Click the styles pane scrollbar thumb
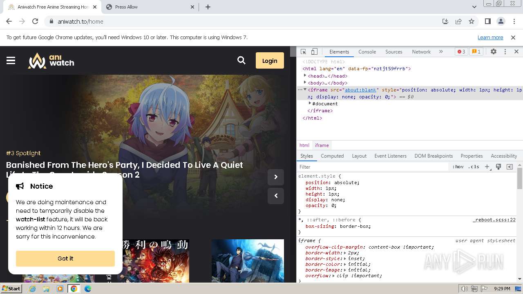This screenshot has width=523, height=294. (x=520, y=178)
